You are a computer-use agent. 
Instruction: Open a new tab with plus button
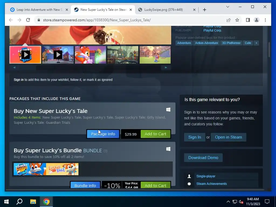point(204,10)
